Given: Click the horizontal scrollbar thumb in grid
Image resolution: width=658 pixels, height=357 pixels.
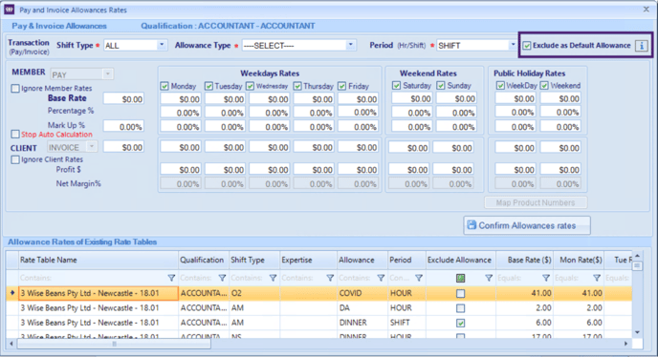Looking at the screenshot, I should click(114, 344).
